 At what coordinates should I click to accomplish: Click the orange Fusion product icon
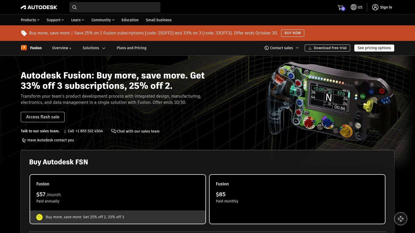point(24,48)
